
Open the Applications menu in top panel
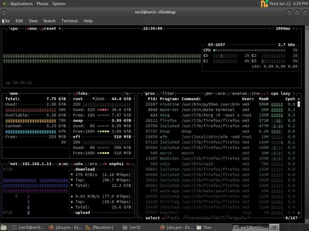[18, 4]
